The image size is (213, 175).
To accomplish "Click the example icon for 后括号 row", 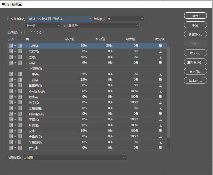I will pyautogui.click(x=15, y=52).
